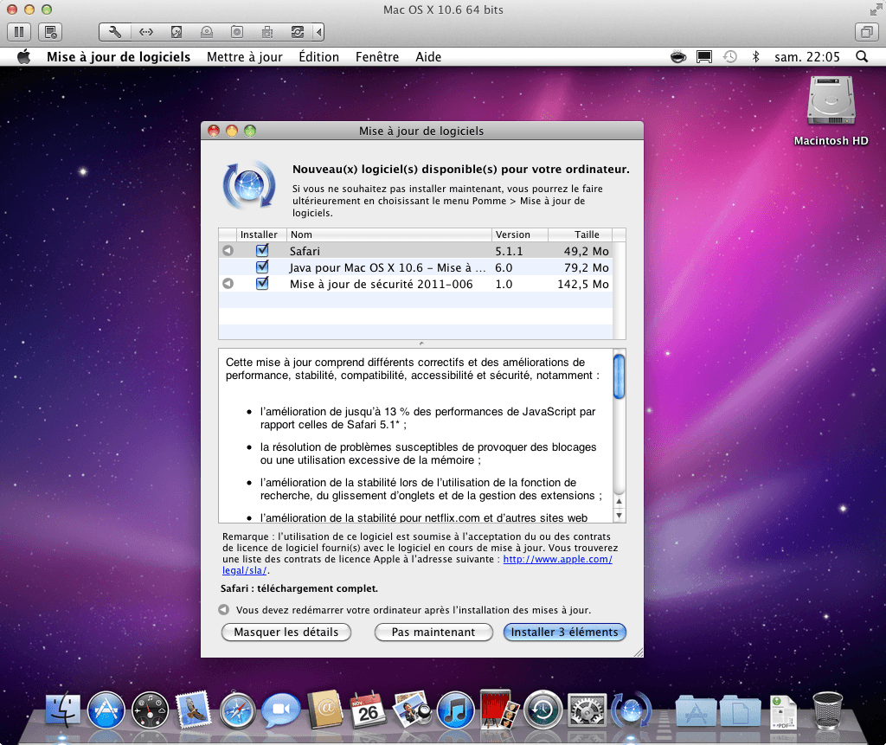Uncheck Mise à jour de sécurité checkbox
Viewport: 886px width, 745px height.
click(262, 283)
